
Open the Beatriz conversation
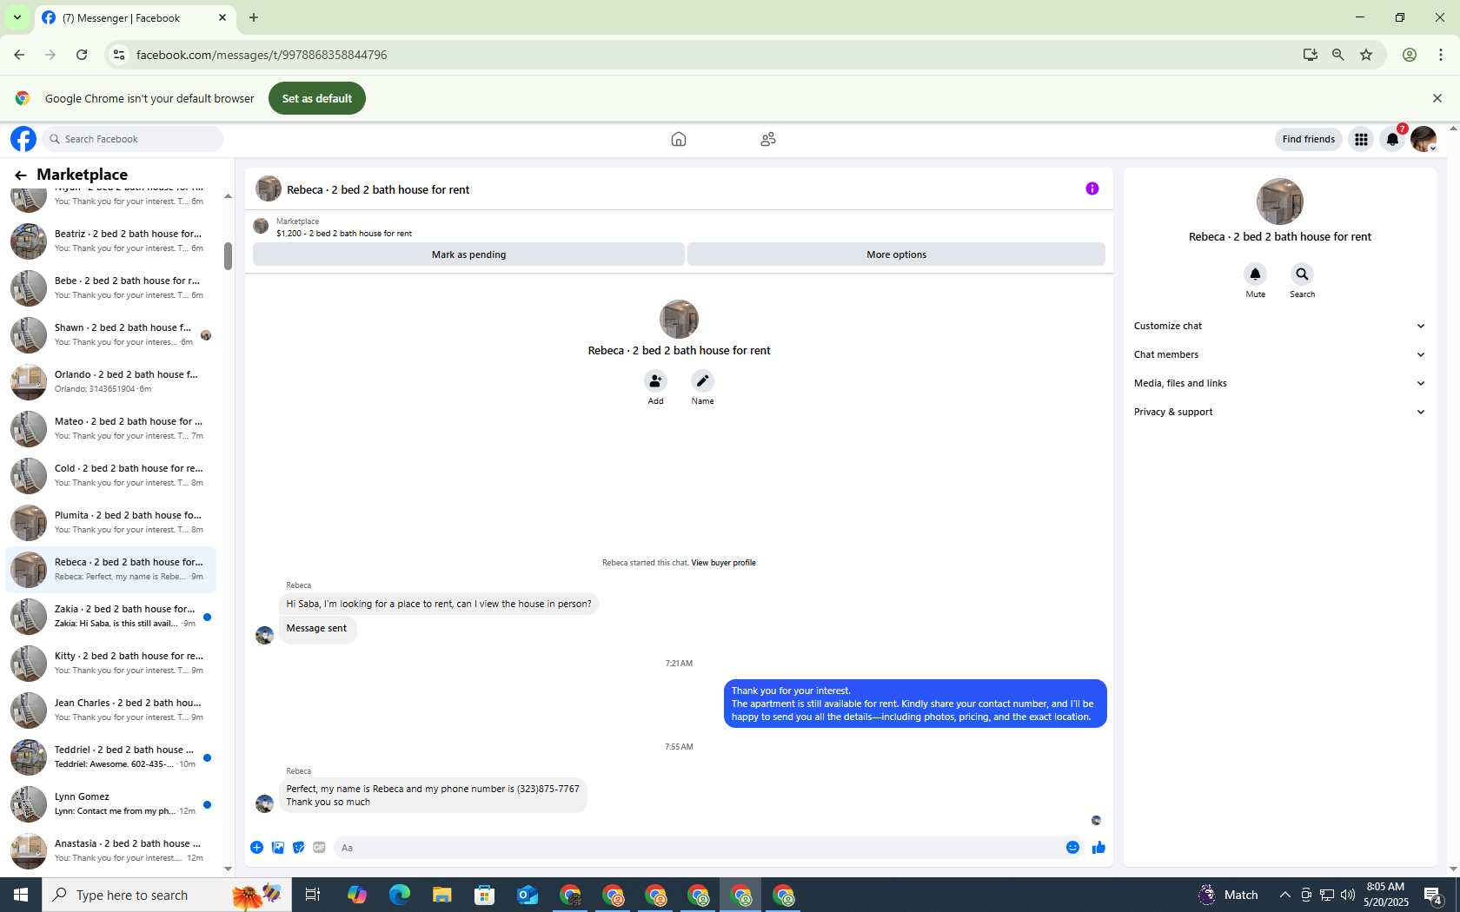[111, 241]
